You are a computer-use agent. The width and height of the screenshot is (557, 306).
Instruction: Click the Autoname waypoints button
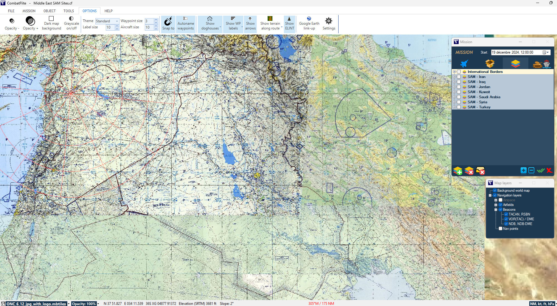pos(186,24)
